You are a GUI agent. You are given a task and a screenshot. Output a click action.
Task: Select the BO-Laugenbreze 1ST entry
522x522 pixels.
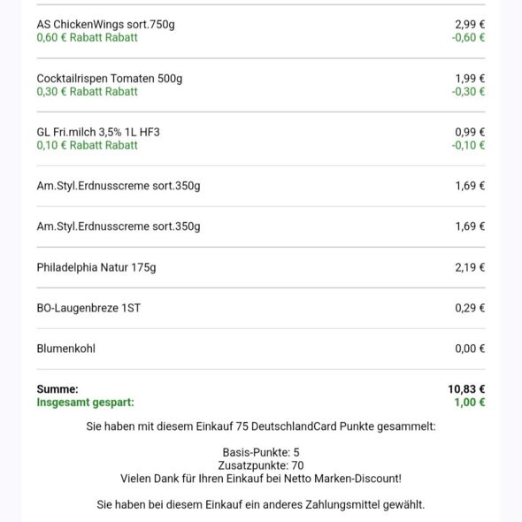(88, 308)
